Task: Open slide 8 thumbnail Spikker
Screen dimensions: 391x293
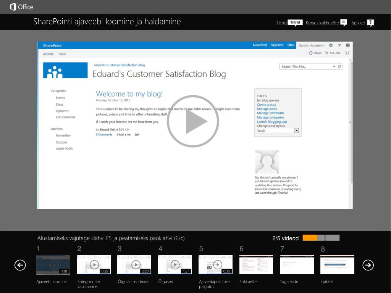Action: (338, 264)
